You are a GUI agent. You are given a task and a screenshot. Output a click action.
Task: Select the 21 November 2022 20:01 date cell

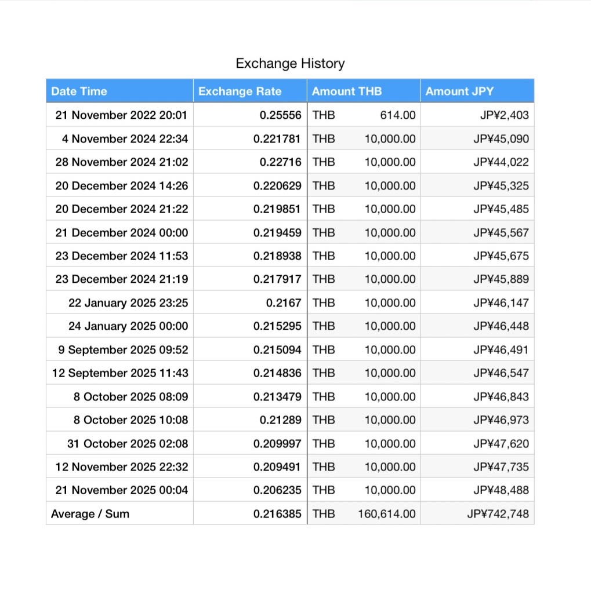(x=119, y=115)
